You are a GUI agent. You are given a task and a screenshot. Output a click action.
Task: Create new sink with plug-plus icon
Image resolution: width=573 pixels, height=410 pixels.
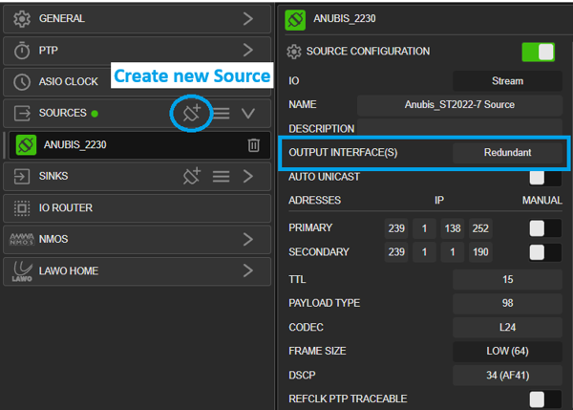pyautogui.click(x=192, y=176)
